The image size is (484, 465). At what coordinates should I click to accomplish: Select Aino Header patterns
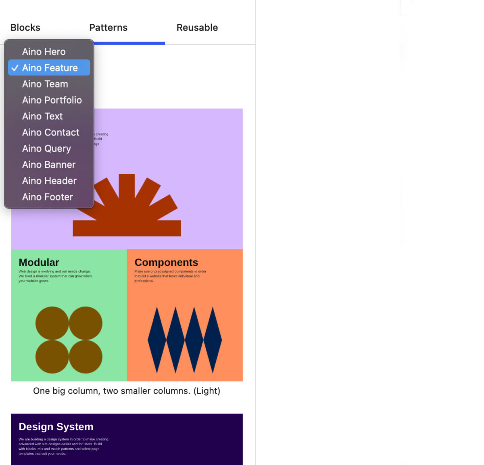pyautogui.click(x=49, y=181)
